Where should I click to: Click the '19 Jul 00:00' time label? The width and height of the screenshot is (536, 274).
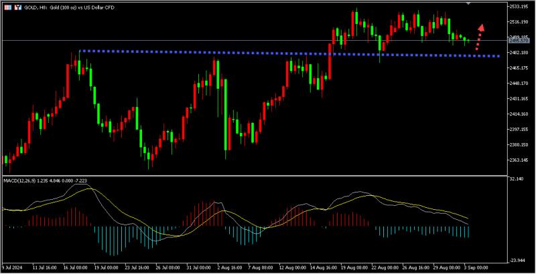click(x=105, y=267)
